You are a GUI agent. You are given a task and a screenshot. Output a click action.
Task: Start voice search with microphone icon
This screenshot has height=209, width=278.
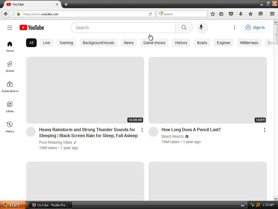201,27
